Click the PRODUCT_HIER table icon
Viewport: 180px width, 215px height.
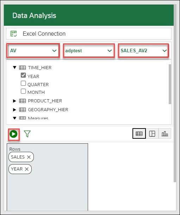pos(23,101)
